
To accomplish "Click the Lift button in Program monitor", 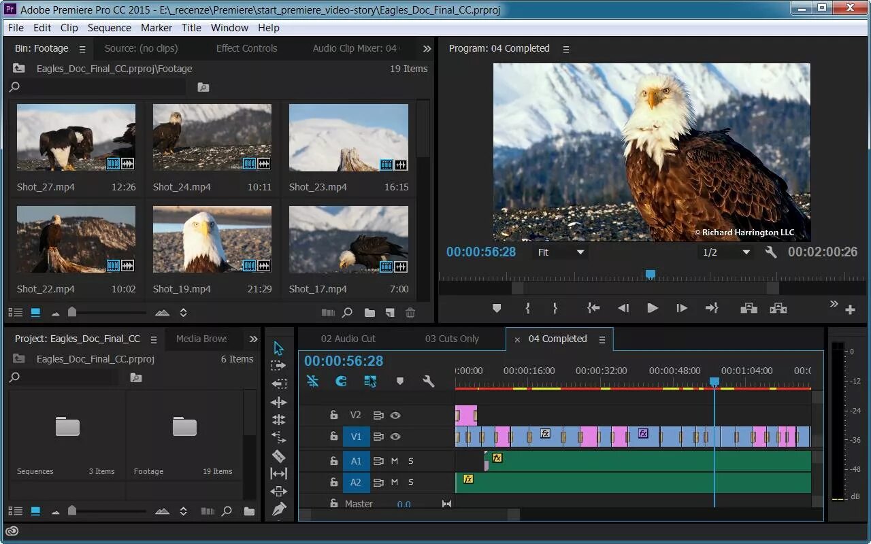I will [749, 308].
